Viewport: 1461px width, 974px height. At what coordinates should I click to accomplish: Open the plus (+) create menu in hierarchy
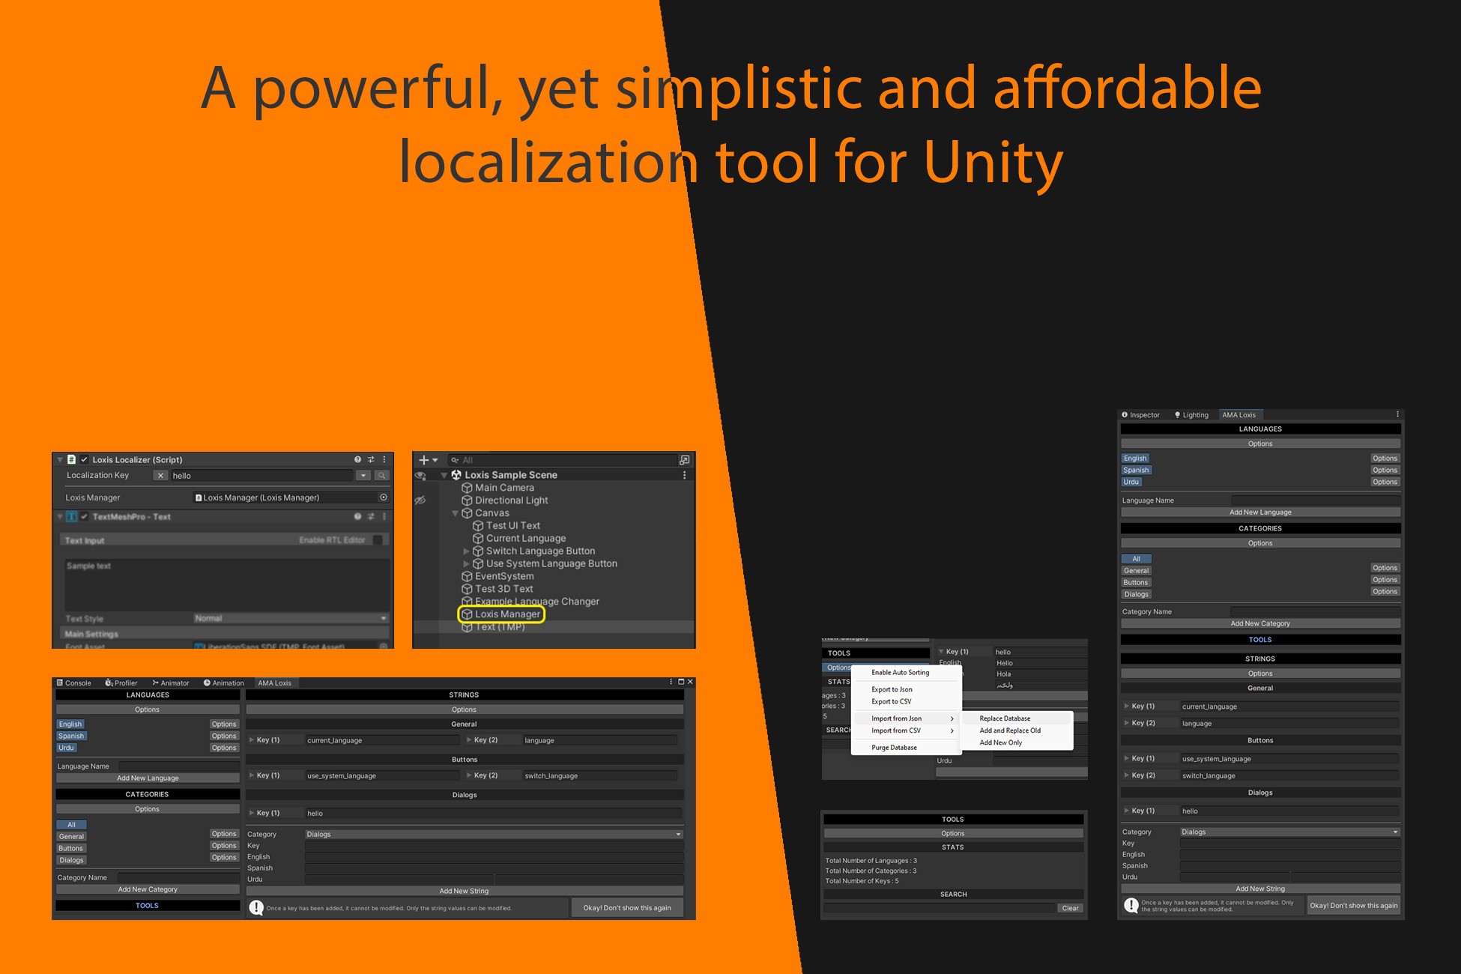(425, 460)
